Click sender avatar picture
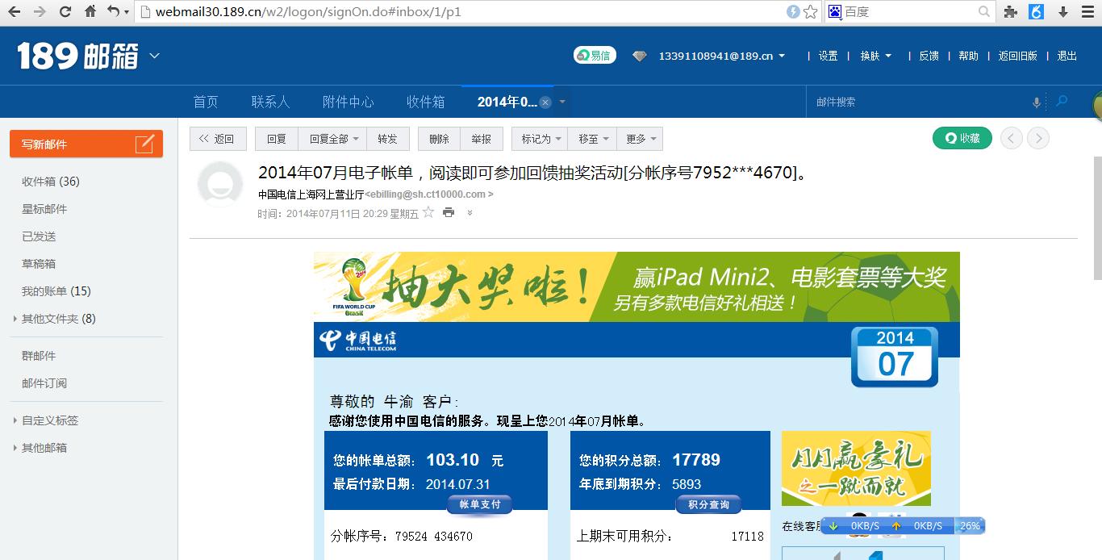 (220, 185)
